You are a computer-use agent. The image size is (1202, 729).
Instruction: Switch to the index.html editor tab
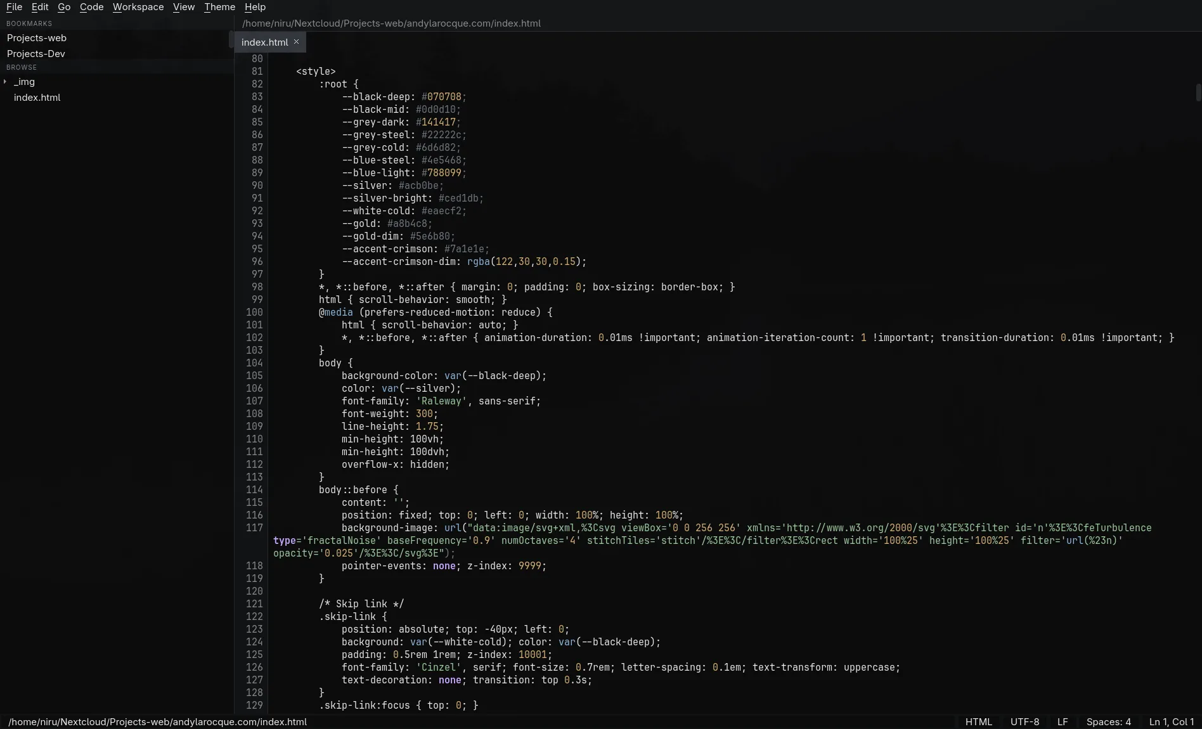(x=264, y=42)
